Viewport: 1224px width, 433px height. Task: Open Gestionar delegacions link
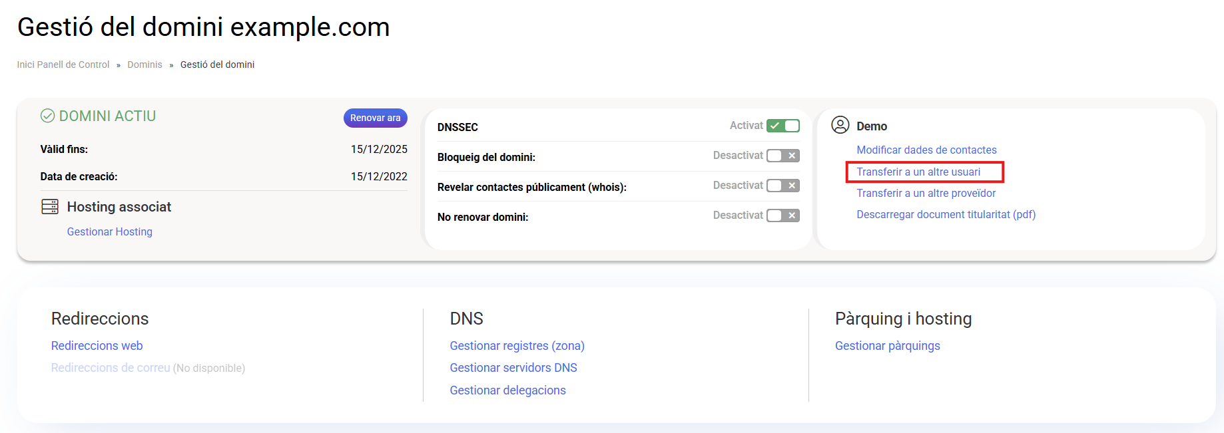[x=507, y=390]
